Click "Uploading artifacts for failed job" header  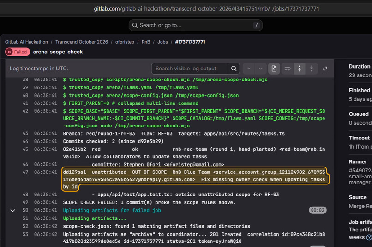(x=112, y=210)
